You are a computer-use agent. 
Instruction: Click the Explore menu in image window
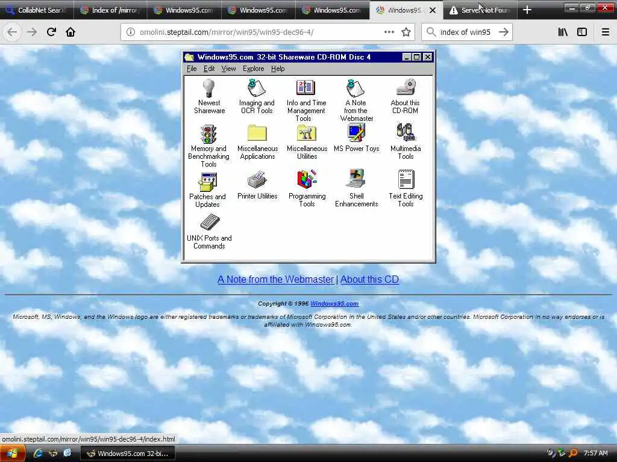[254, 69]
